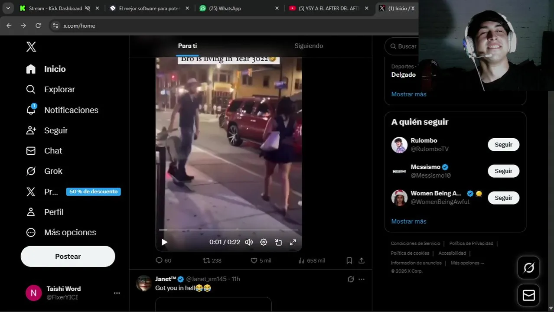Open Política de Privacidad link

tap(471, 244)
